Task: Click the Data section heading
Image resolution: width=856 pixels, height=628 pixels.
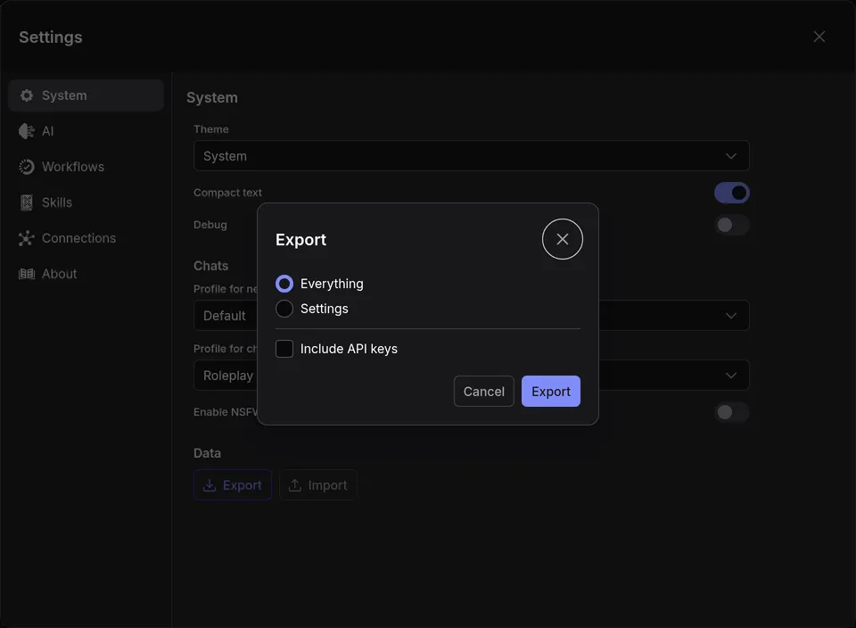Action: pos(208,453)
